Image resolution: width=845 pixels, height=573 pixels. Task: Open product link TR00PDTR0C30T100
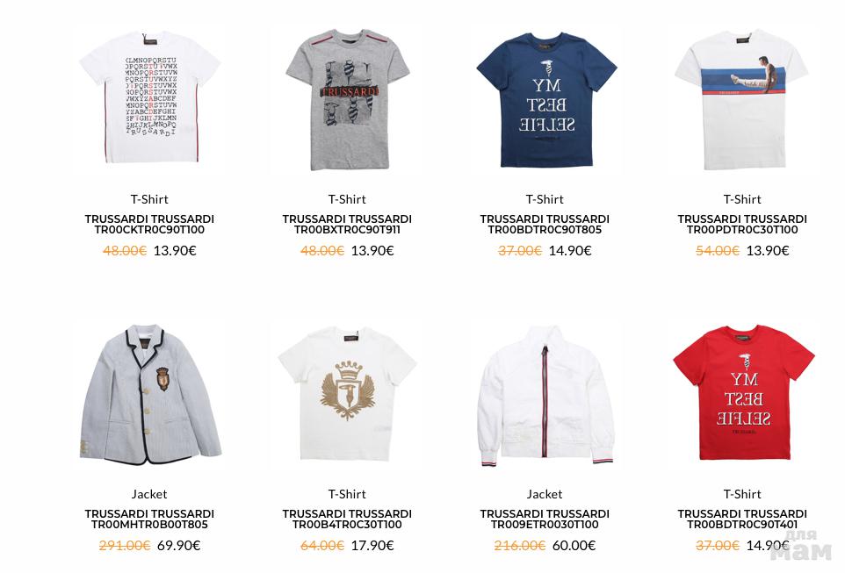(x=742, y=229)
